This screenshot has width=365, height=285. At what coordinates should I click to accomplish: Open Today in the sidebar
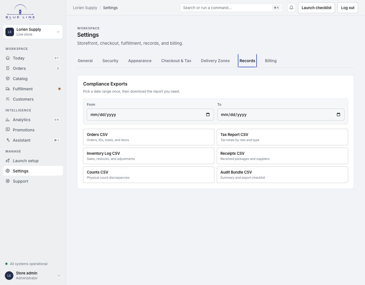[x=33, y=58]
